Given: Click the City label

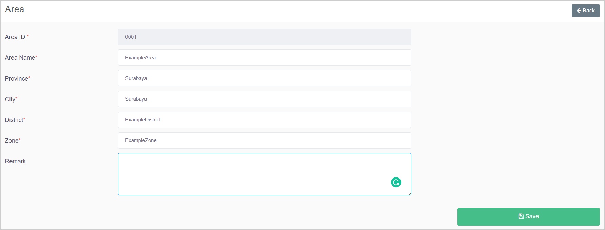Looking at the screenshot, I should 10,99.
